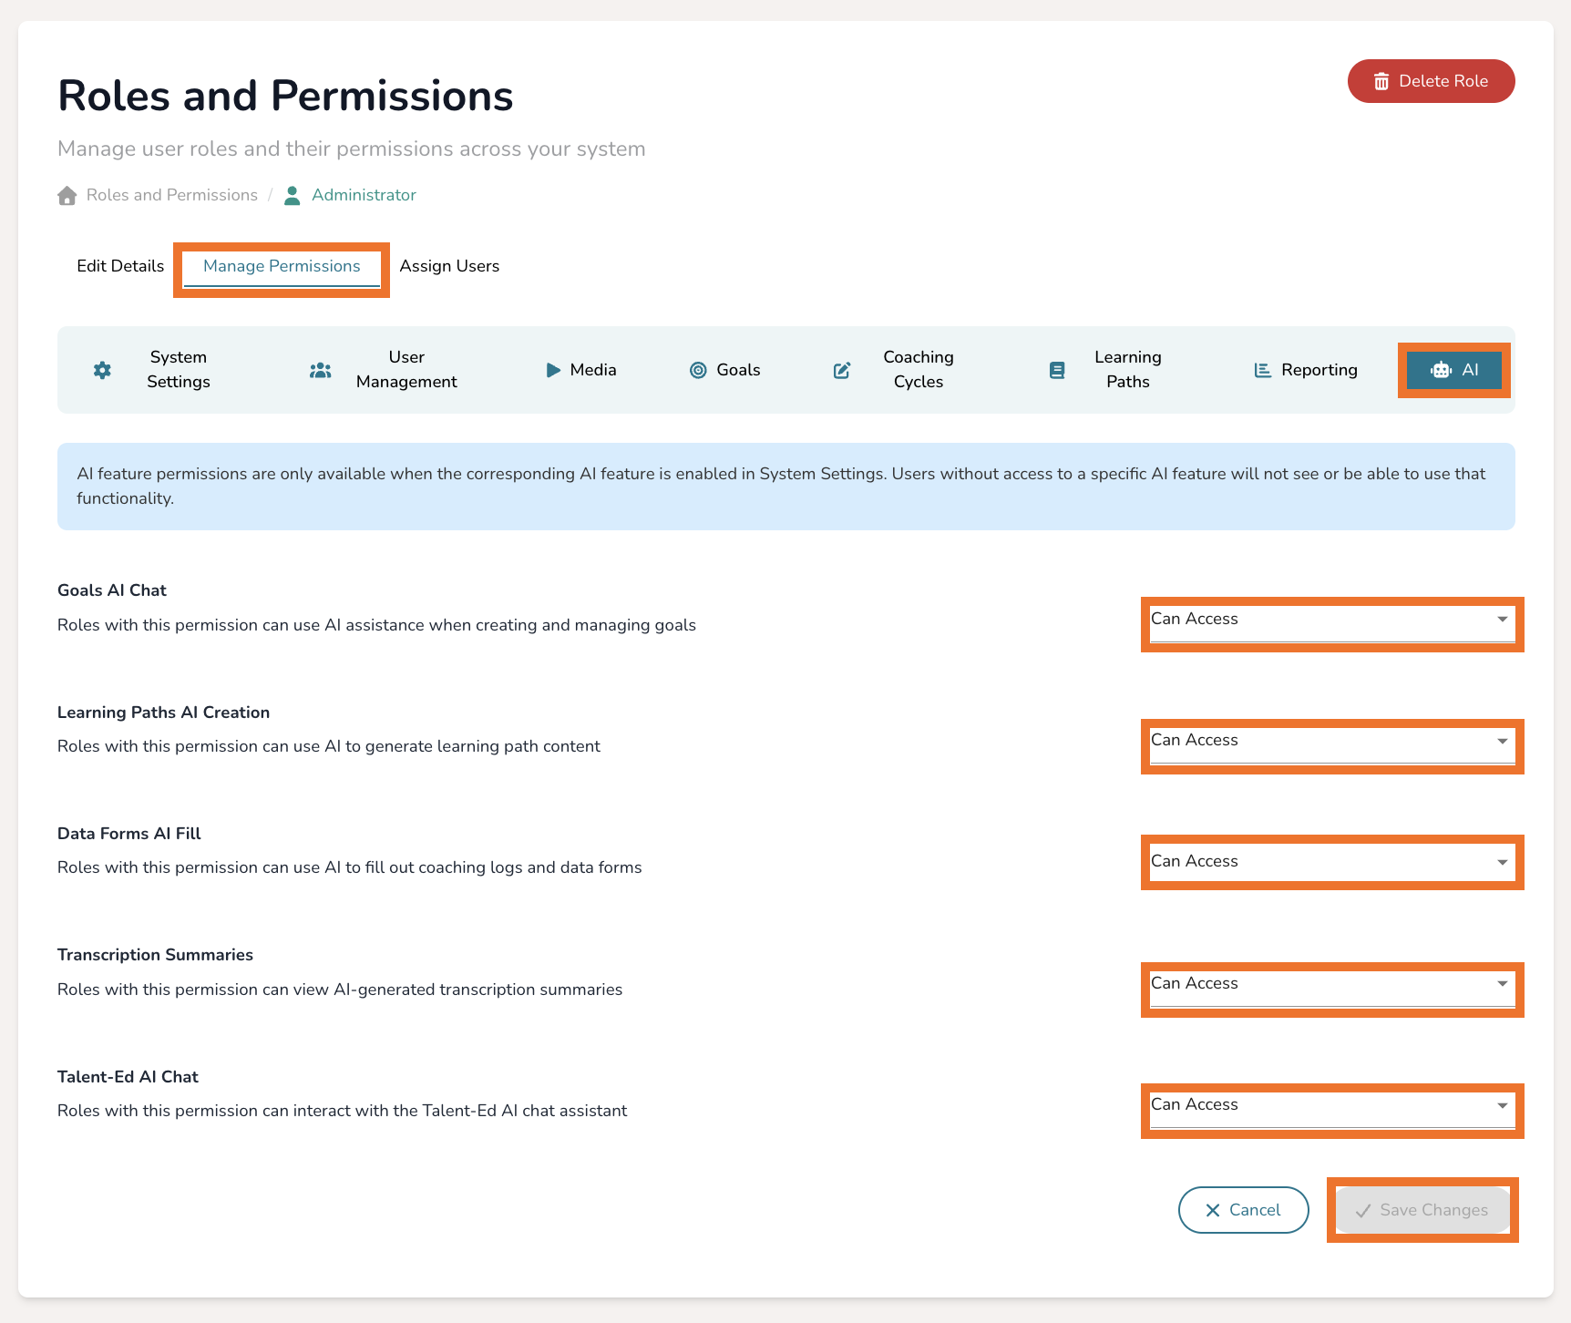Viewport: 1571px width, 1323px height.
Task: Click the pencil icon for Coaching Cycles
Action: click(x=842, y=370)
